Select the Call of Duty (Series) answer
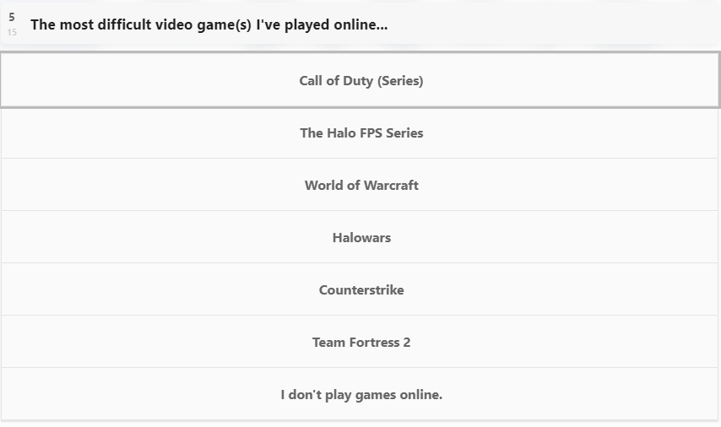Image resolution: width=721 pixels, height=427 pixels. click(360, 80)
